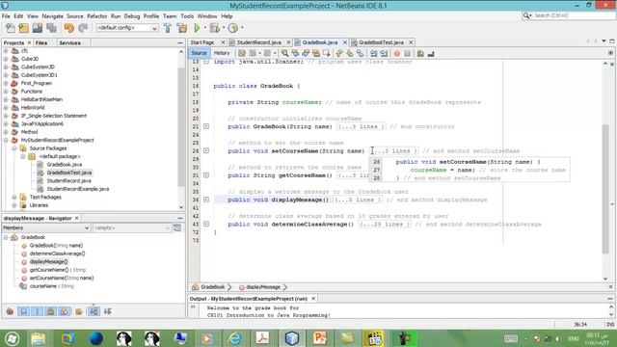Toggle Show Inner Classes filter in Navigator

click(64, 311)
